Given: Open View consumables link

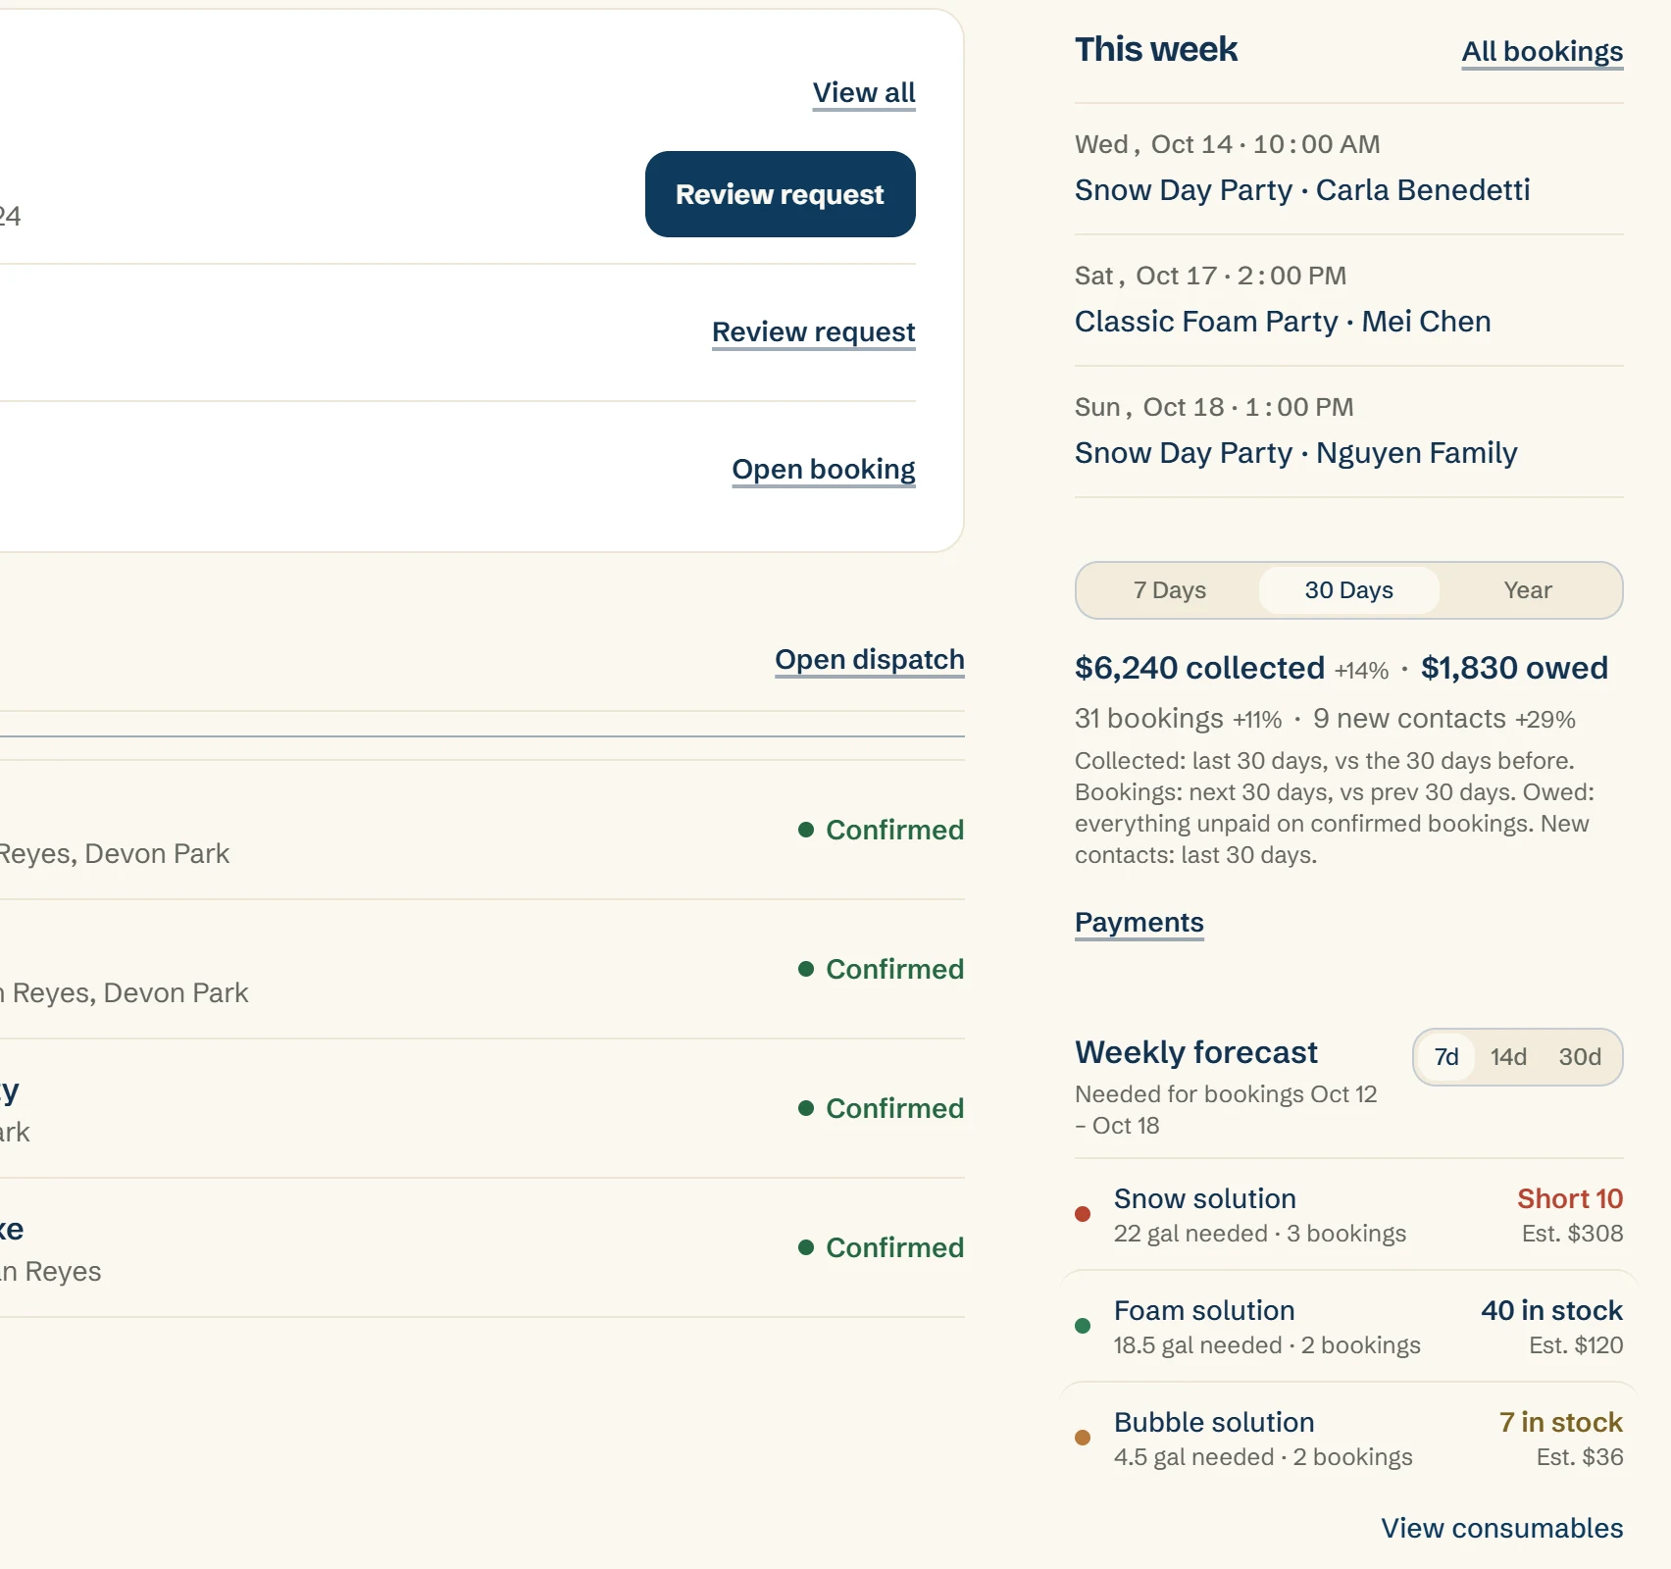Looking at the screenshot, I should pyautogui.click(x=1501, y=1528).
